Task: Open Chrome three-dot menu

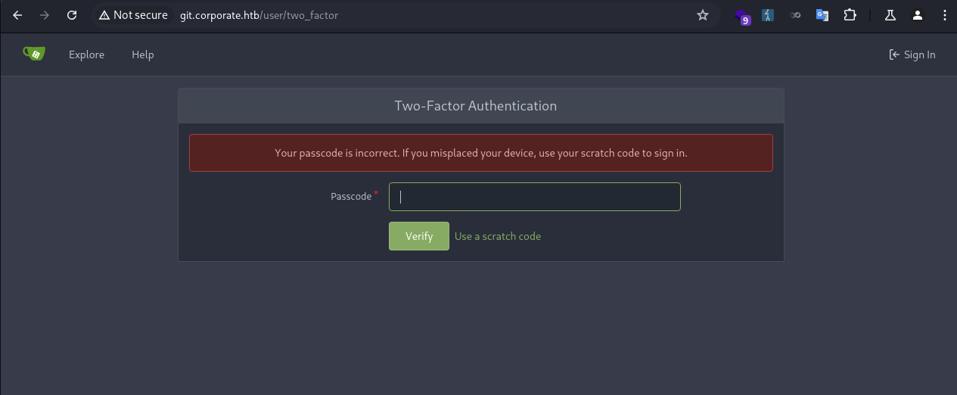Action: 943,15
